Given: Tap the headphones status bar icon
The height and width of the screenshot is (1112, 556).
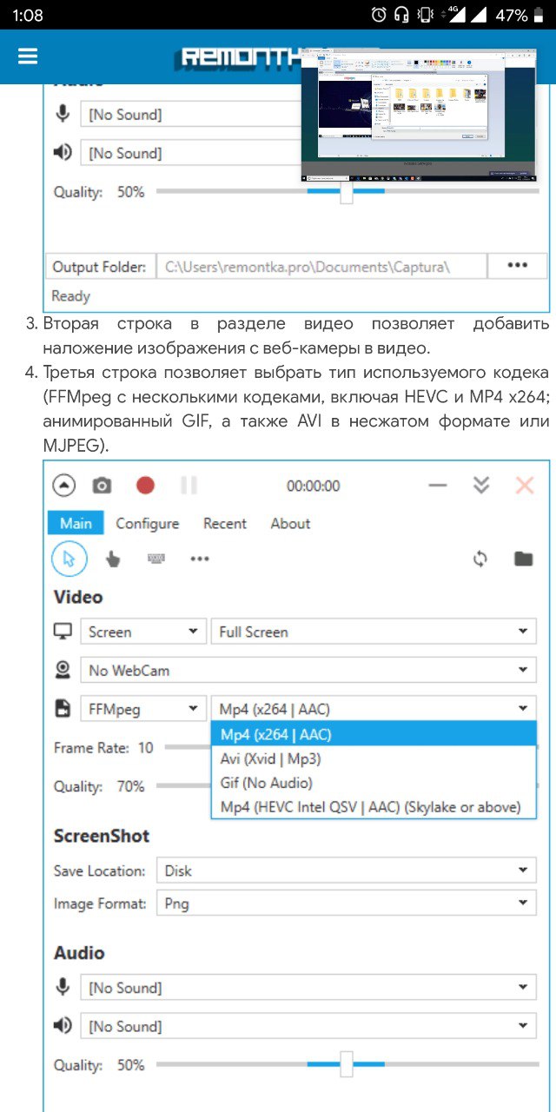Looking at the screenshot, I should (x=402, y=15).
